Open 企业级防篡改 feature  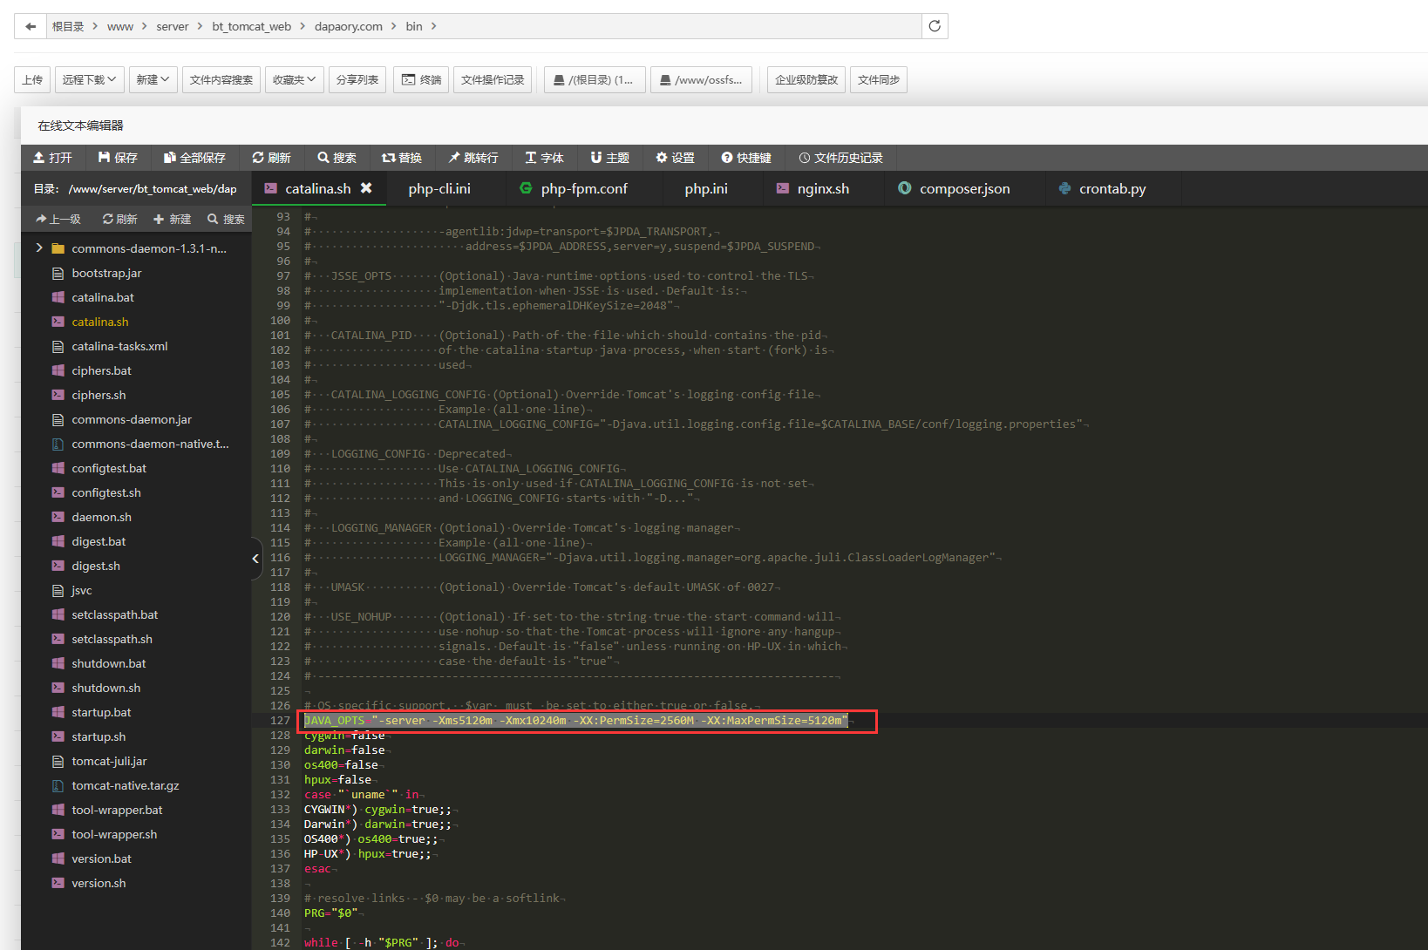806,80
